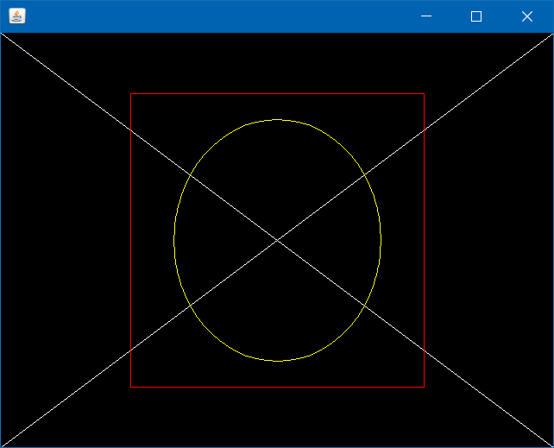The image size is (554, 448).
Task: Click the midpoint of red rectangle's bottom edge
Action: point(277,387)
